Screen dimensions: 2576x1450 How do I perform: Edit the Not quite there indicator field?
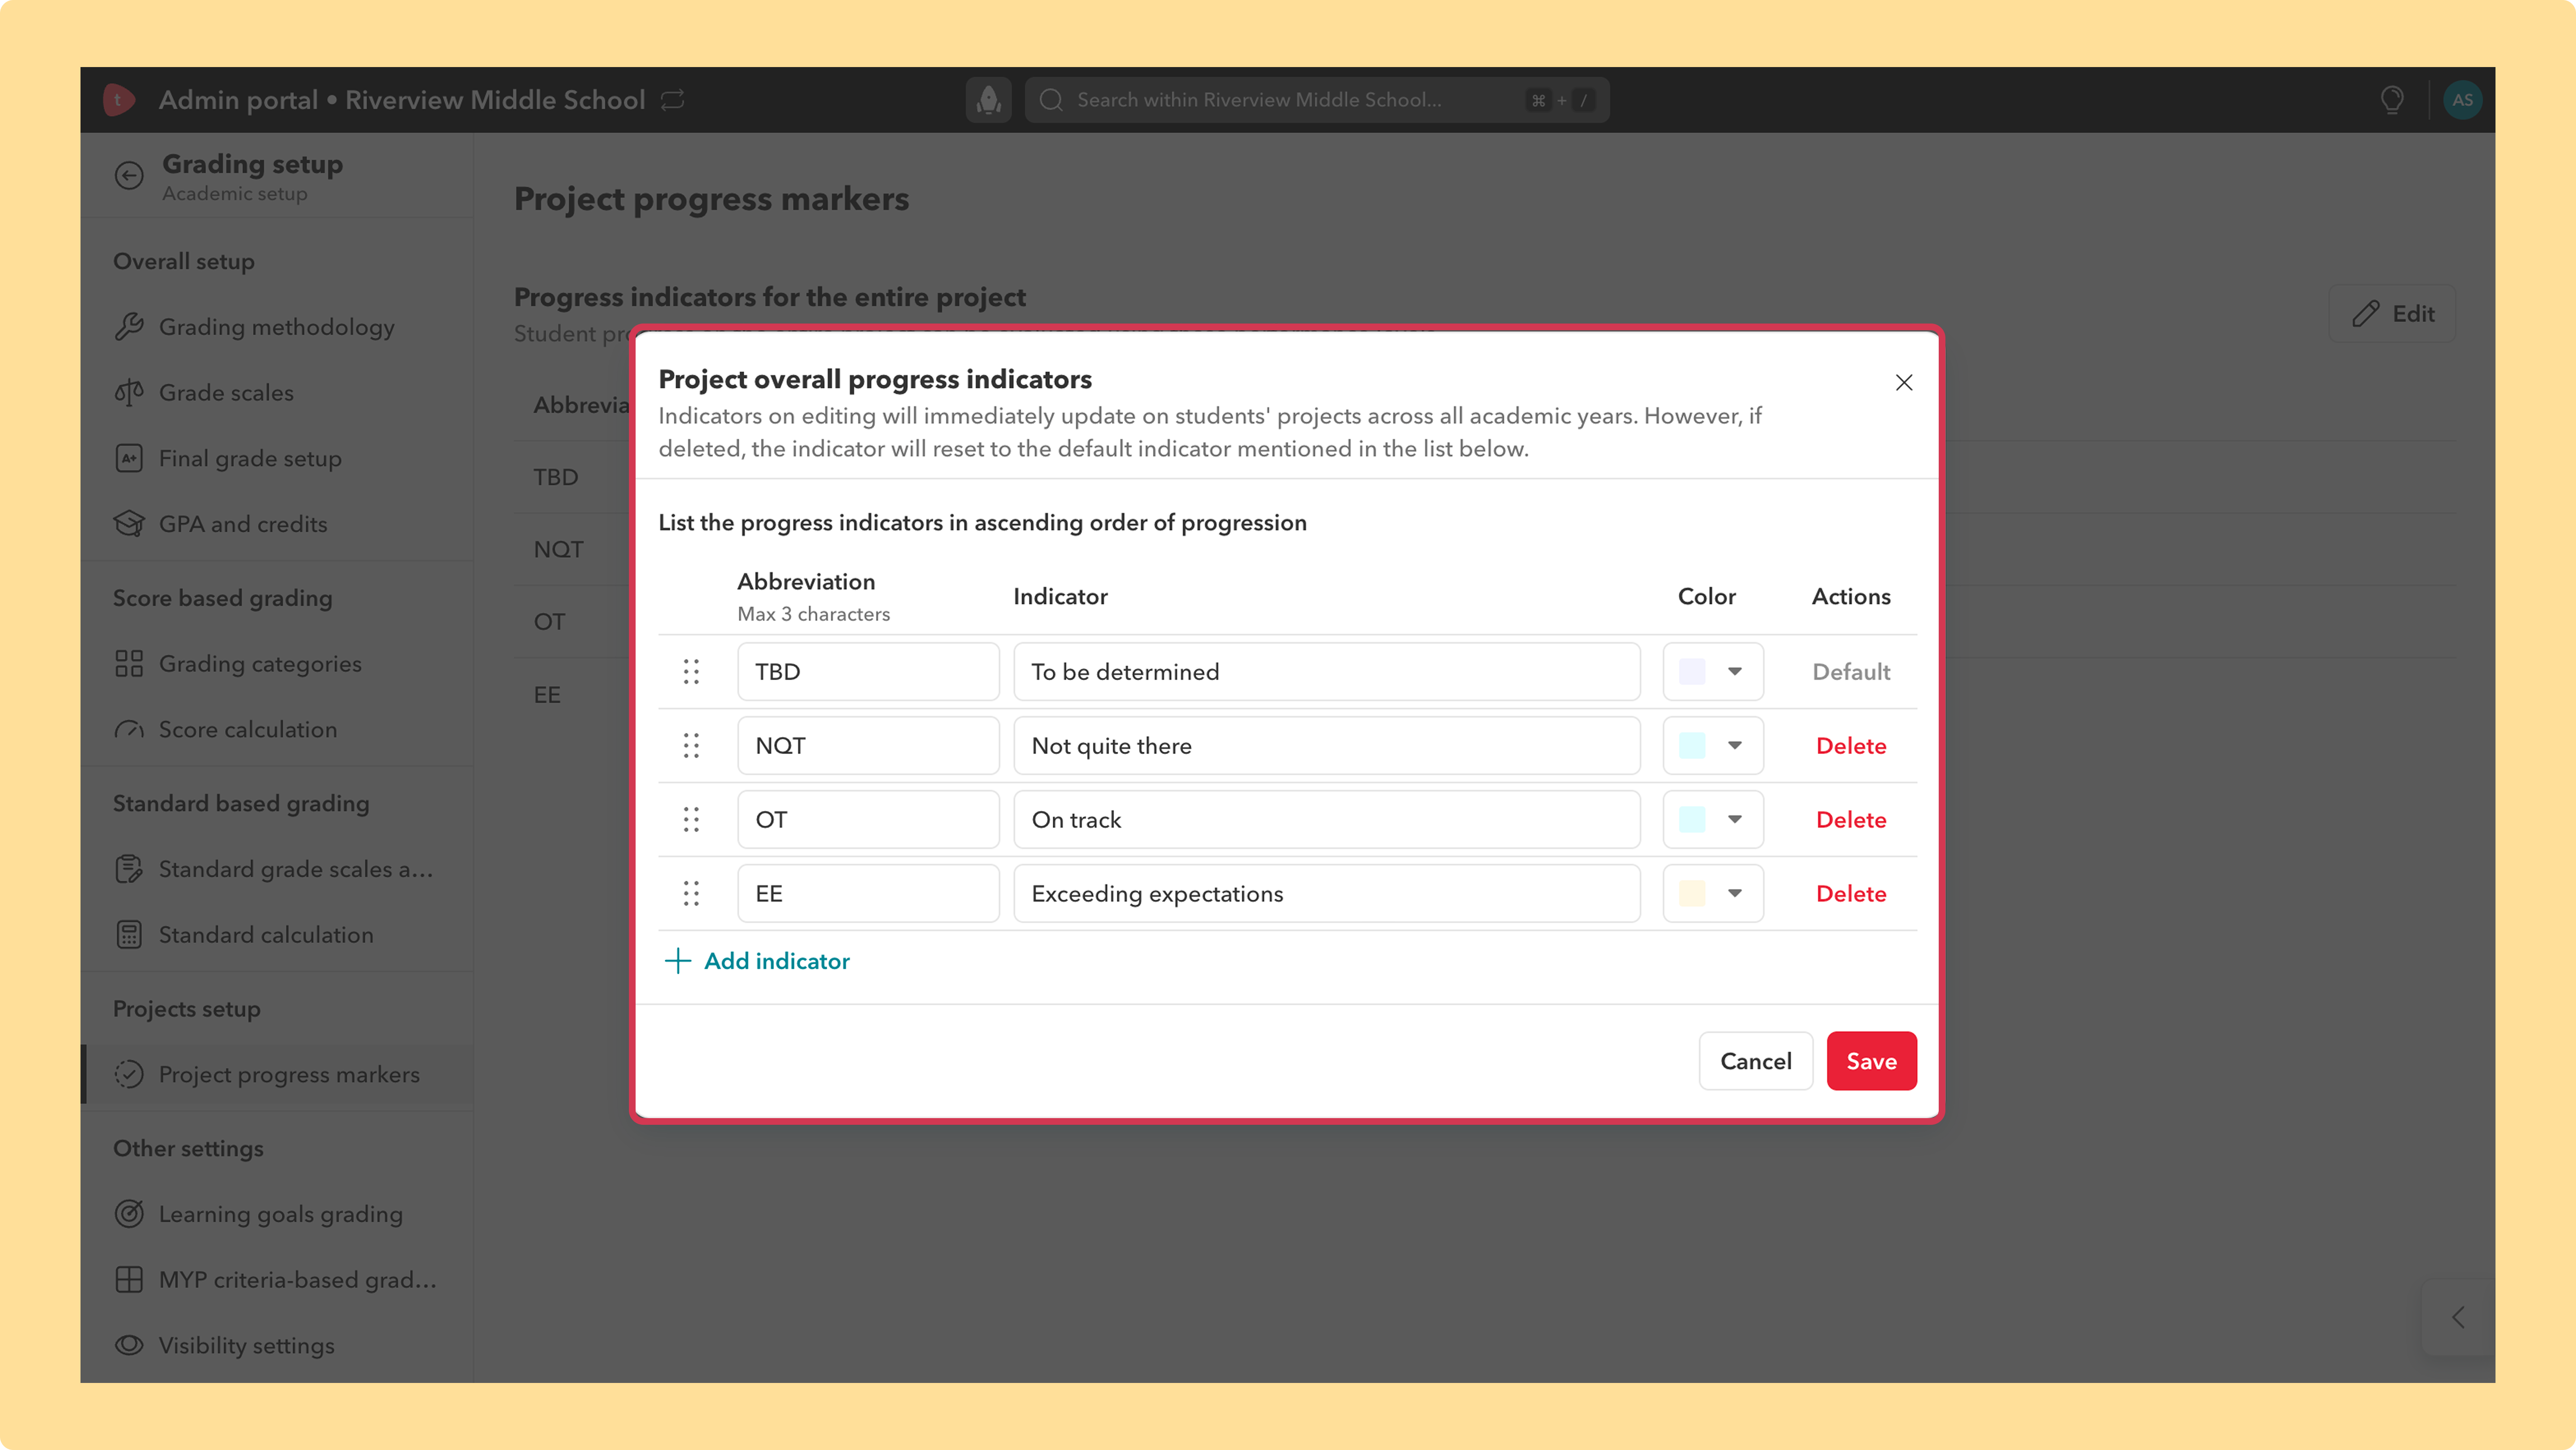coord(1327,746)
